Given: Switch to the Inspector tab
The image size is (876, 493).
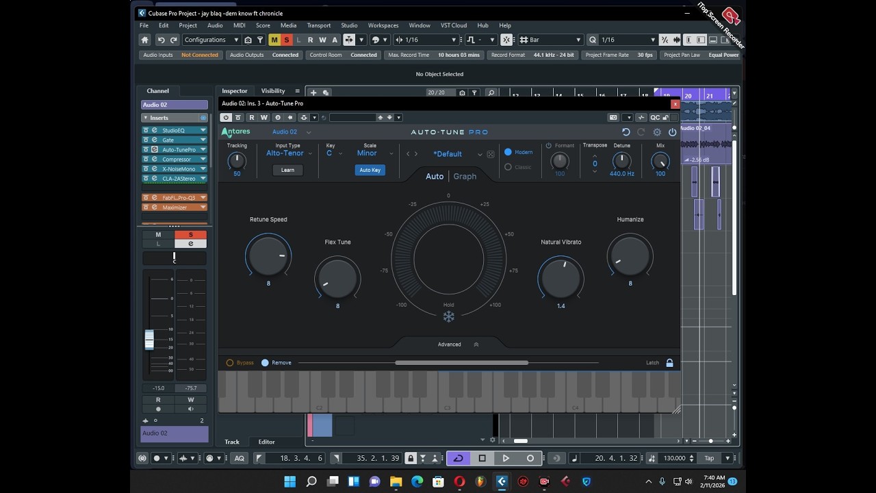Looking at the screenshot, I should (x=235, y=90).
